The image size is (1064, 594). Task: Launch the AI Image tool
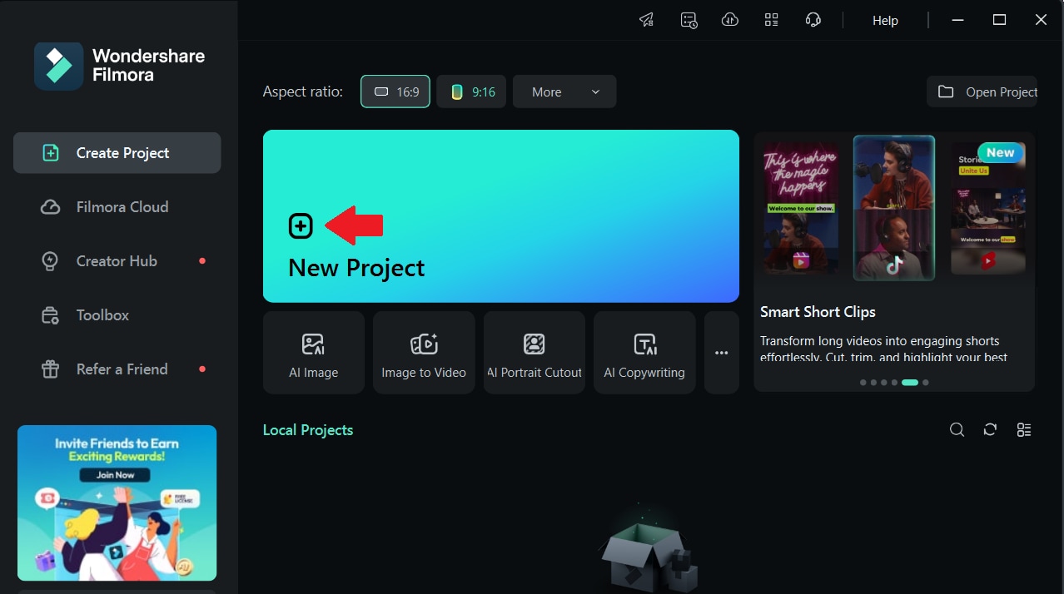point(314,353)
